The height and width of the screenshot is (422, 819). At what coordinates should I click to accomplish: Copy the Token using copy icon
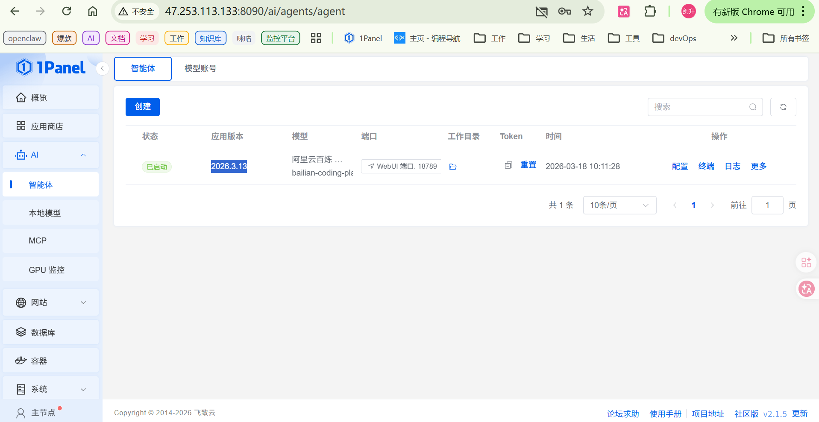[508, 165]
